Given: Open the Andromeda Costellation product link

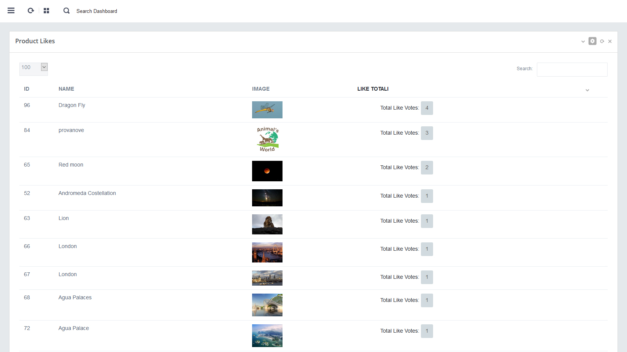Looking at the screenshot, I should pos(87,193).
